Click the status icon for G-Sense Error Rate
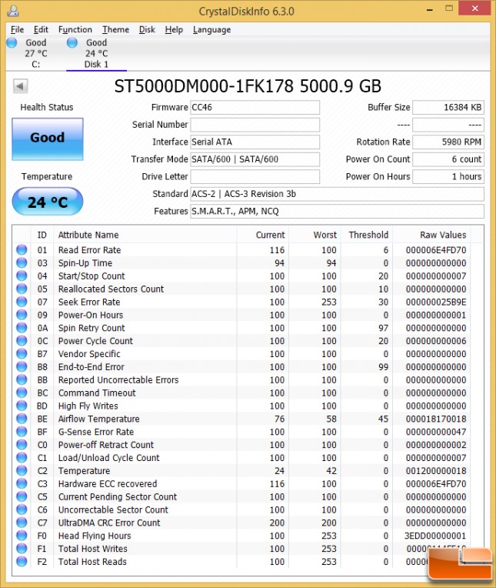 point(22,432)
